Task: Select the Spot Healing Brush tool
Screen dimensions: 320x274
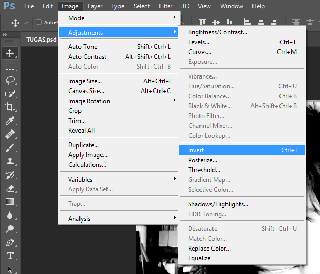Action: 10,134
